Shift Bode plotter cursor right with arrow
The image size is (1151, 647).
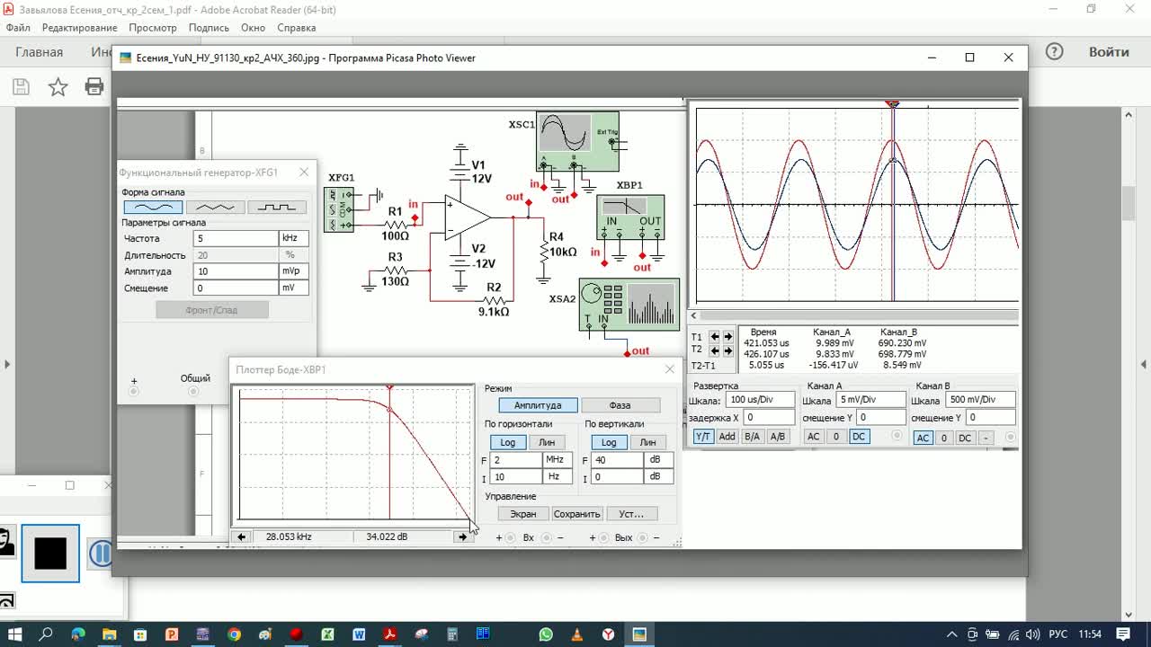pos(463,536)
